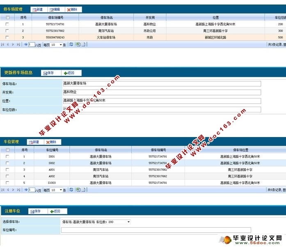286x247 pixels.
Task: Click 位置 column header in parking lot table
Action: point(215,18)
